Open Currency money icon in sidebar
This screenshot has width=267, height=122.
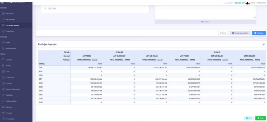3,107
